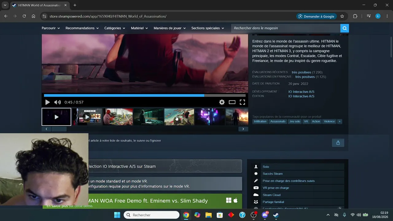This screenshot has height=221, width=393.
Task: Show hidden system tray icons
Action: pyautogui.click(x=328, y=215)
